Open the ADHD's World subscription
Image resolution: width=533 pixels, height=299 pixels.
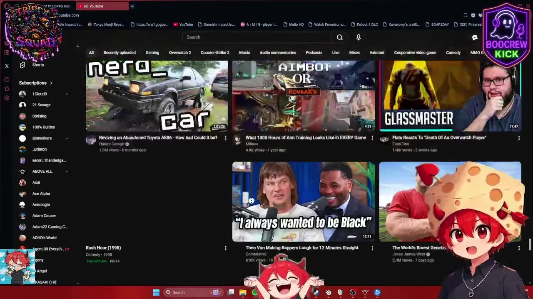tap(44, 238)
